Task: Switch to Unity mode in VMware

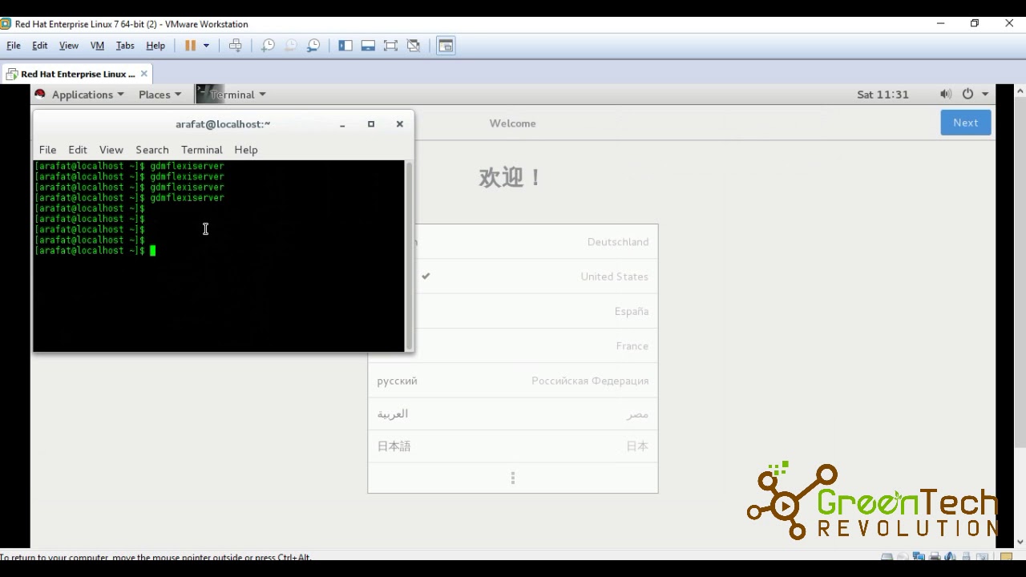Action: tap(414, 46)
